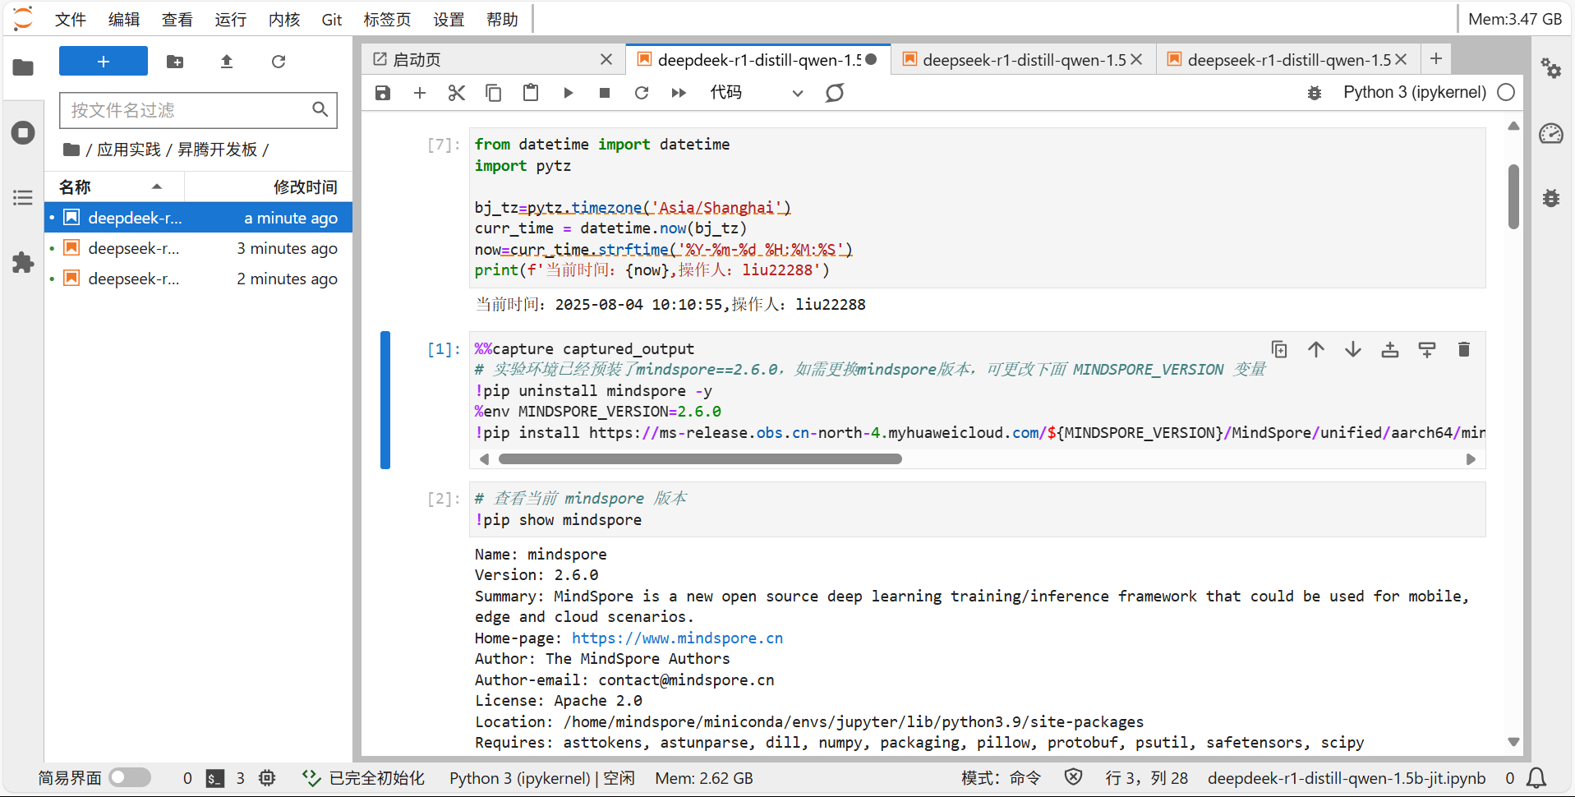Open the Git menu

click(331, 19)
